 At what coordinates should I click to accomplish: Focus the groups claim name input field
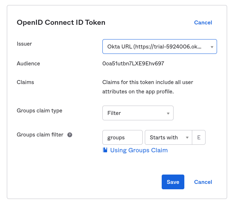click(122, 138)
